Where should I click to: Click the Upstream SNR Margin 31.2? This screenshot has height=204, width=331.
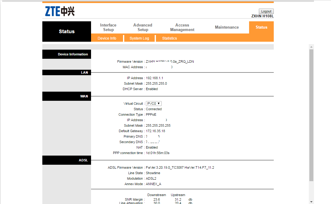[178, 199]
